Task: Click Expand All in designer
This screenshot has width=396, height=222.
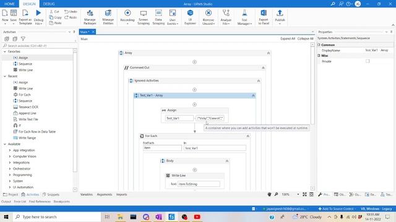Action: [288, 38]
